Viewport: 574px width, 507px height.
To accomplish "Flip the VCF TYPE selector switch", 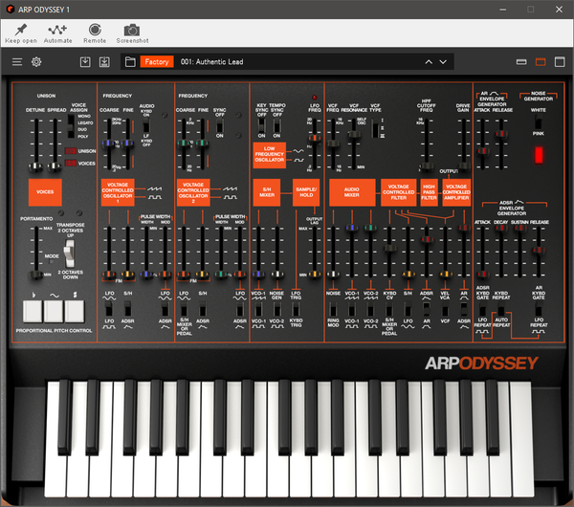I will (375, 128).
